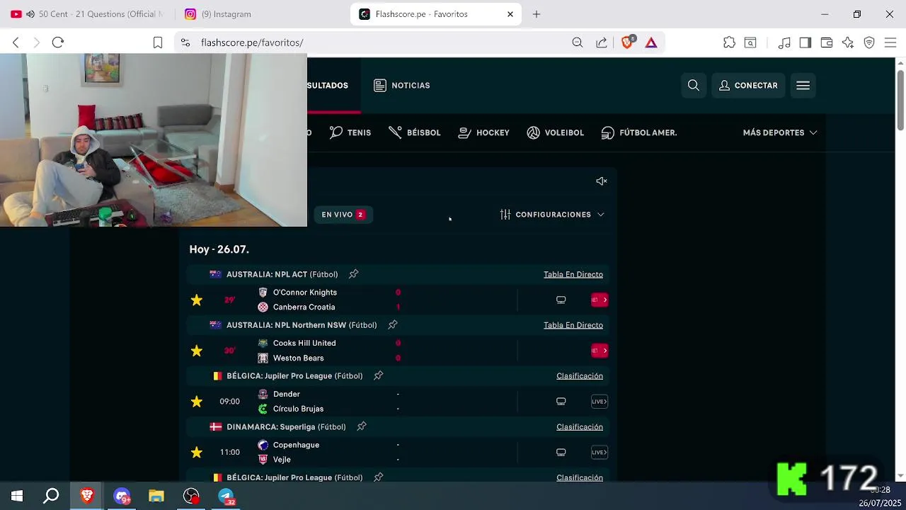Expand the CONFIGURACIONES dropdown
The height and width of the screenshot is (510, 906).
coord(552,215)
